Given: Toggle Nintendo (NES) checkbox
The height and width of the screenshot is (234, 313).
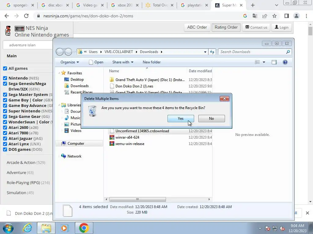Looking at the screenshot, I should click(x=5, y=78).
